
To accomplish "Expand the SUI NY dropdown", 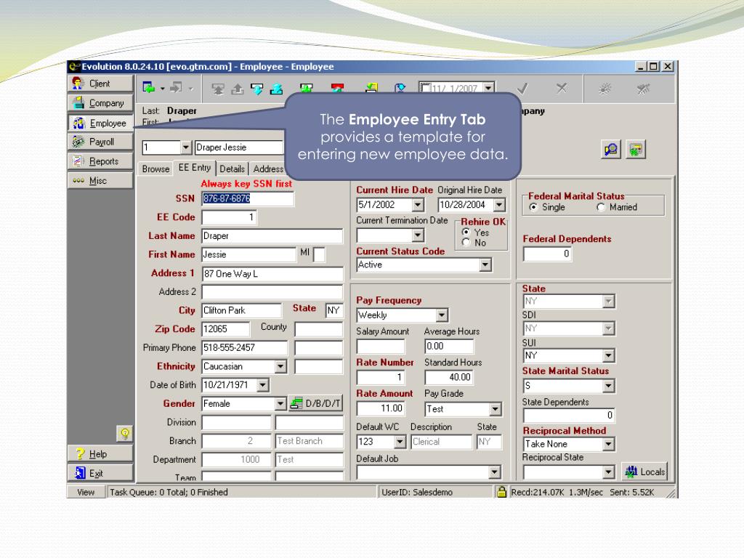I will pyautogui.click(x=609, y=355).
